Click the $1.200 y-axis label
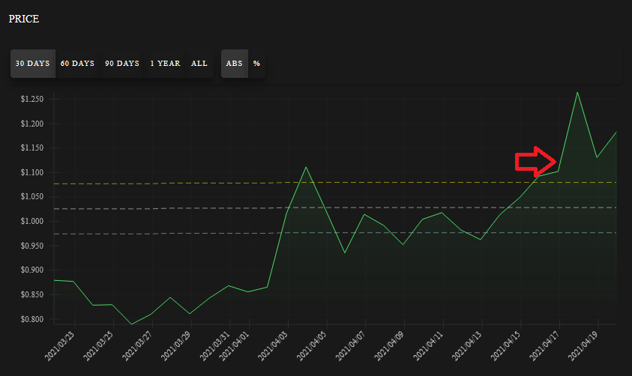The width and height of the screenshot is (632, 376). click(x=32, y=124)
